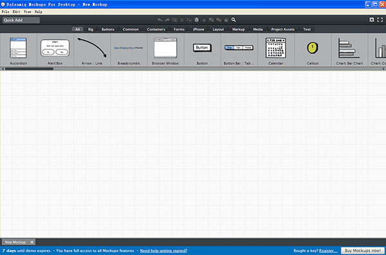Enter full screen presentation mode icon
The width and height of the screenshot is (386, 255).
pyautogui.click(x=380, y=20)
